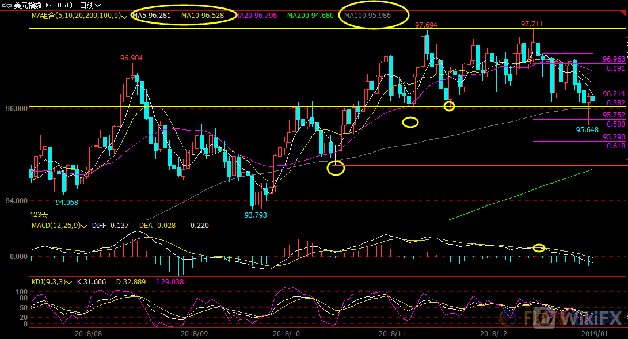Click the 93.793 low price marker
This screenshot has width=628, height=339.
pos(256,215)
